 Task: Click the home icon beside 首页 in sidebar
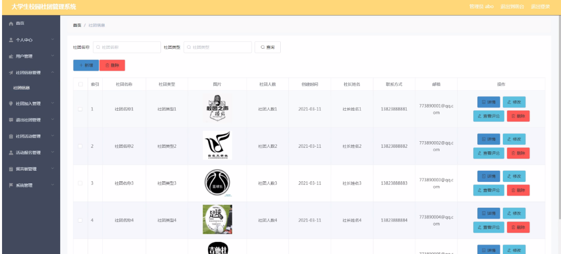point(11,23)
